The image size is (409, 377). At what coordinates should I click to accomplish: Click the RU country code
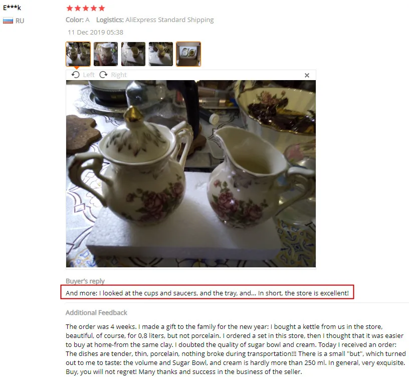(20, 21)
